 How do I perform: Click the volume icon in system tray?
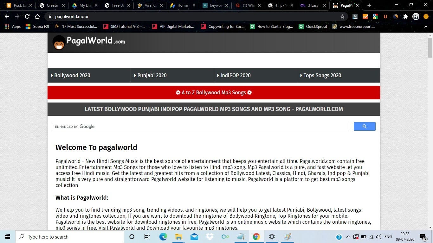[x=379, y=237]
